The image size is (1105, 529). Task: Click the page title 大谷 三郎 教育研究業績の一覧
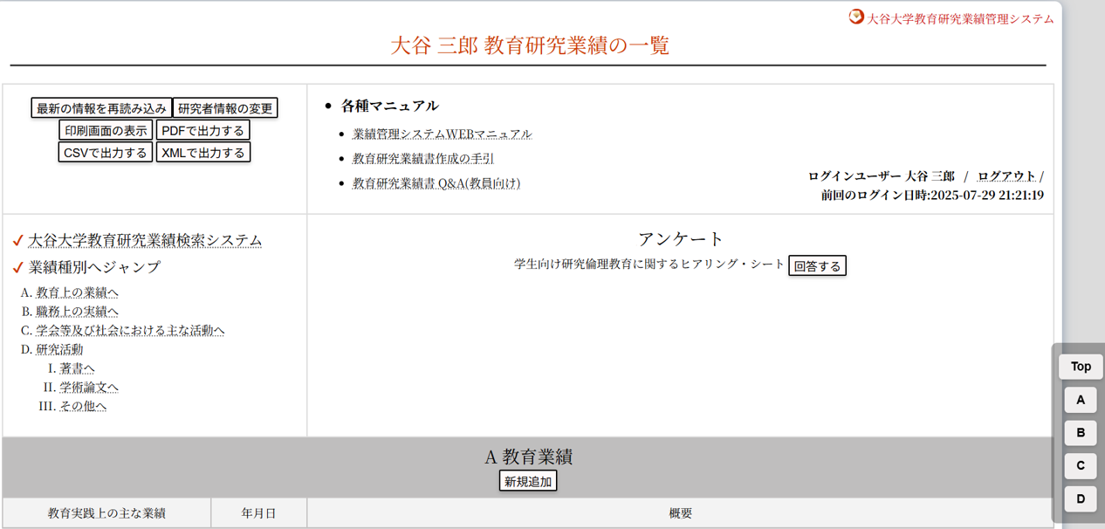[x=529, y=45]
